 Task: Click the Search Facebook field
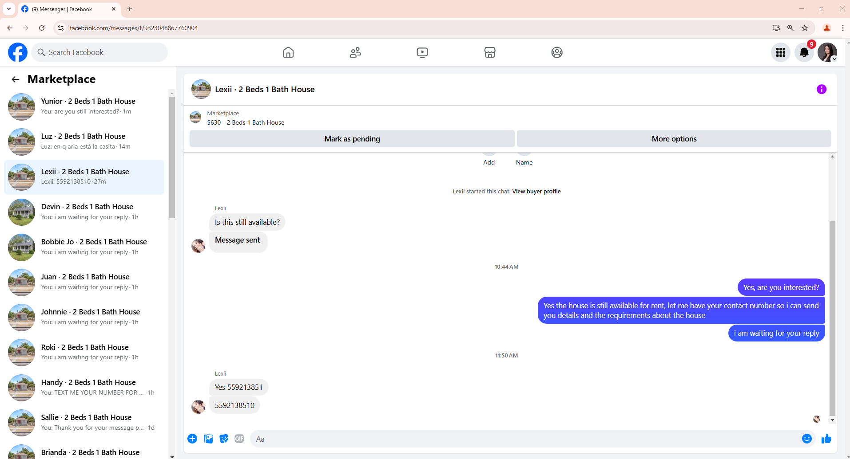(x=99, y=52)
